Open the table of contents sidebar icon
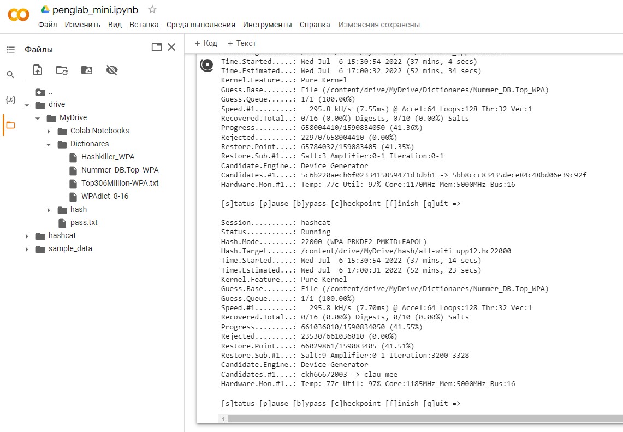 click(x=10, y=50)
